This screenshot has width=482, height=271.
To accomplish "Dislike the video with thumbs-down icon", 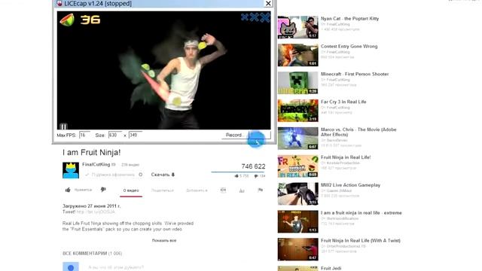I will (103, 190).
